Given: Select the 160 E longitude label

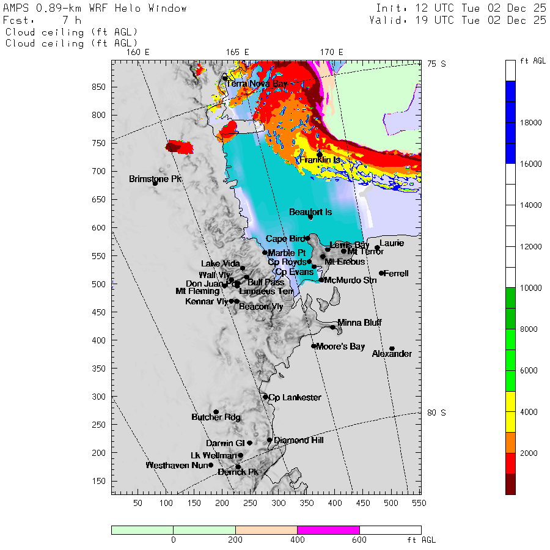Looking at the screenshot, I should click(138, 53).
